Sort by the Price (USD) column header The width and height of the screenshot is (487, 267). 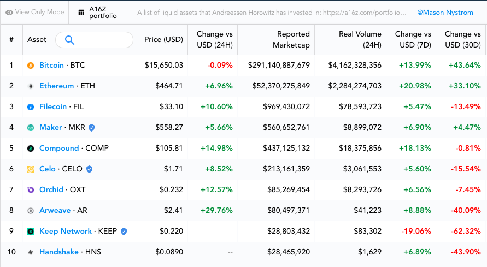(x=163, y=39)
